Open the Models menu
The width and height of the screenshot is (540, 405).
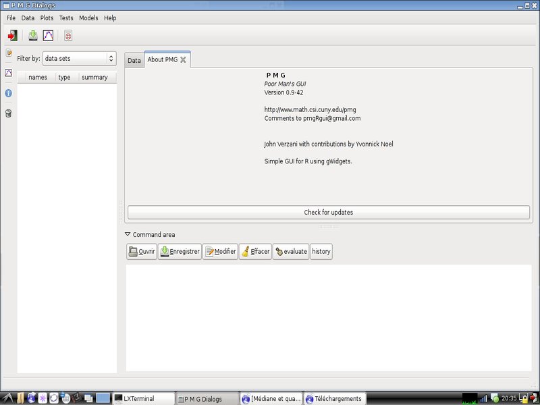pyautogui.click(x=88, y=18)
